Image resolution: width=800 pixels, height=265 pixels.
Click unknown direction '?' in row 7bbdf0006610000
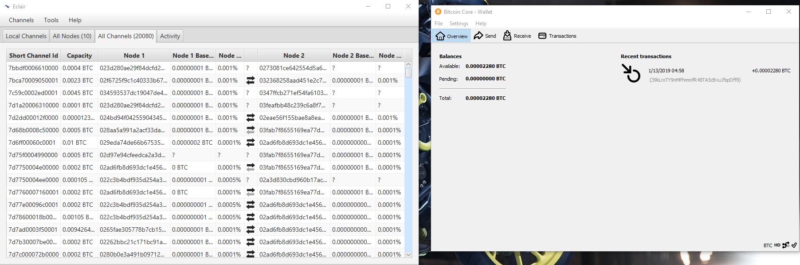click(247, 68)
